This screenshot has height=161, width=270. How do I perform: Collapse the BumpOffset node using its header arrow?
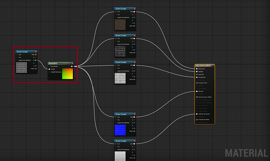pos(72,63)
